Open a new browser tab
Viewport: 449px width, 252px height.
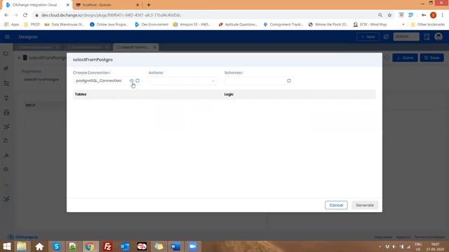pyautogui.click(x=149, y=5)
